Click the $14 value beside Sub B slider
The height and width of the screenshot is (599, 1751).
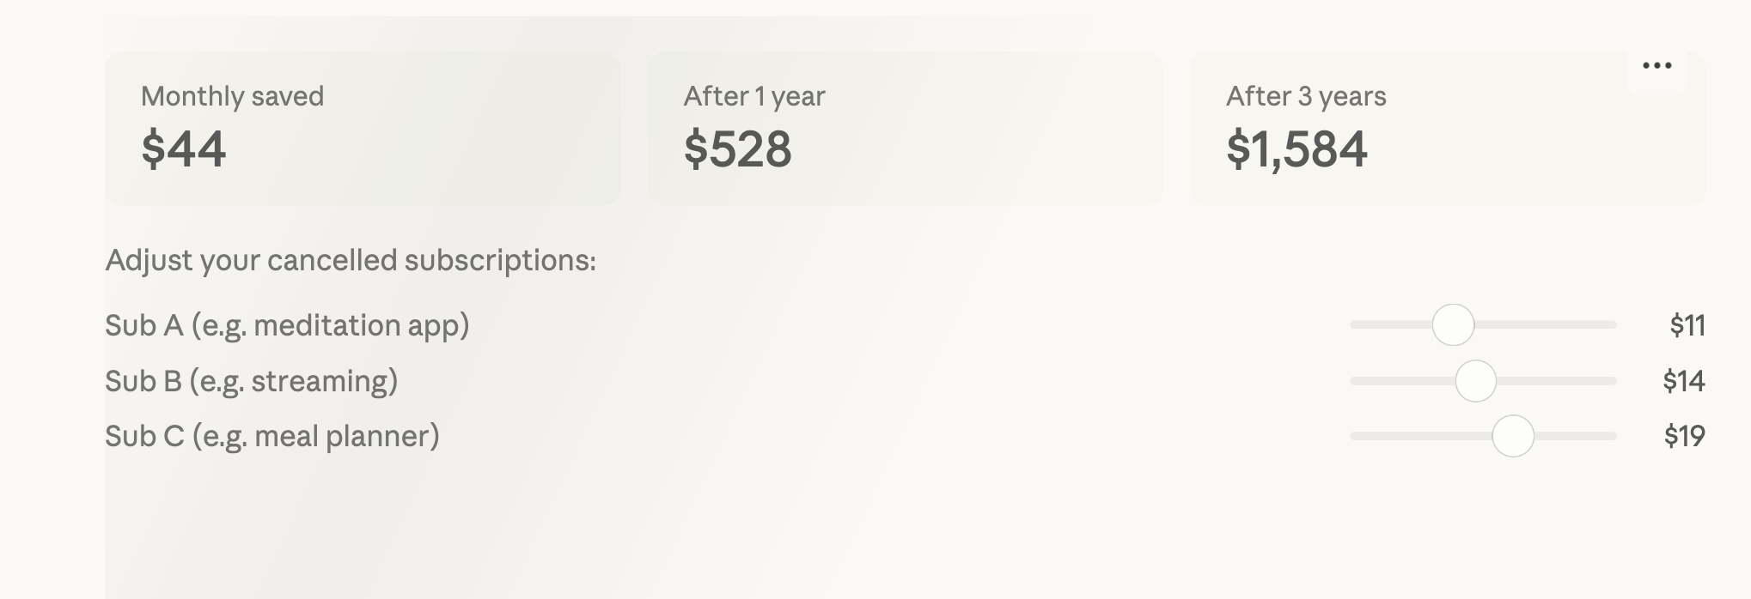click(x=1683, y=381)
